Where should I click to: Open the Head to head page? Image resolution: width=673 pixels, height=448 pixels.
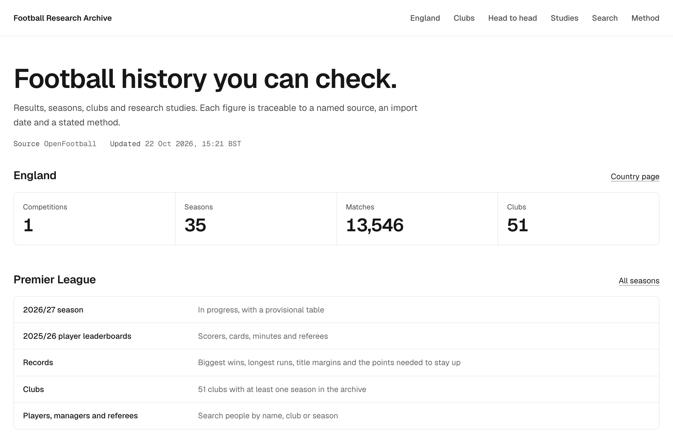click(513, 18)
